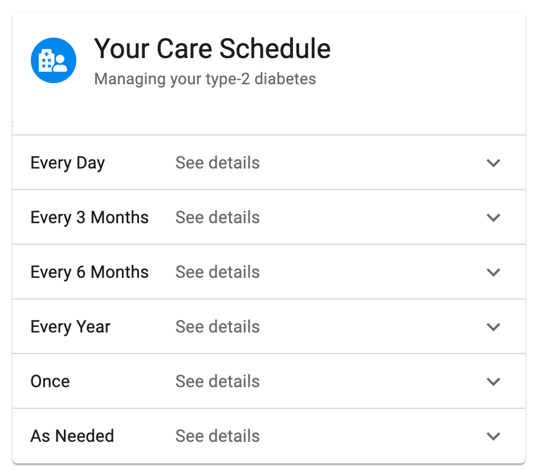The width and height of the screenshot is (539, 476).
Task: Expand the Every 6 Months chevron arrow
Action: click(493, 272)
